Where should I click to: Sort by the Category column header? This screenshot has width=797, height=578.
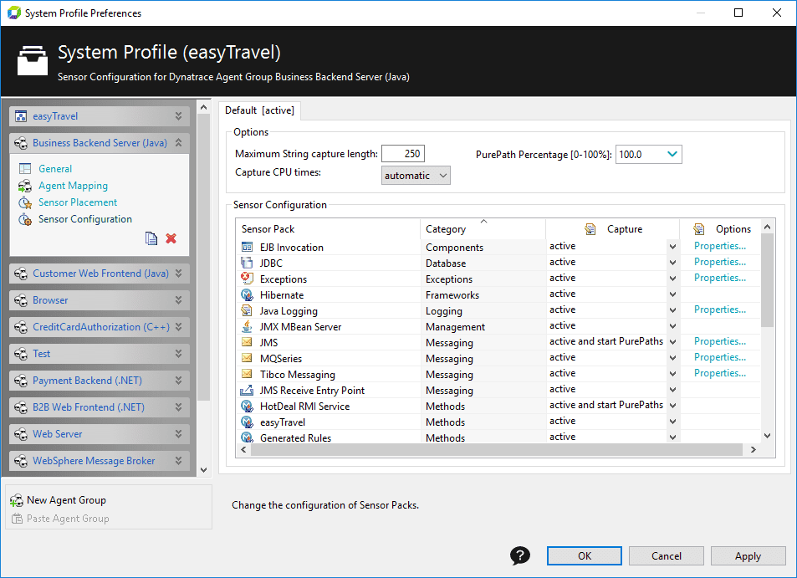(483, 229)
